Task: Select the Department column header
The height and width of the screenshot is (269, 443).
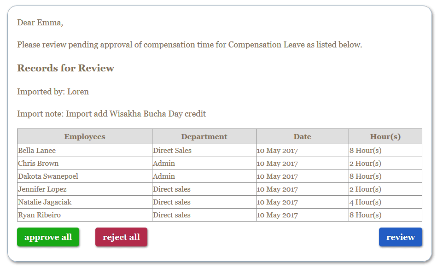Action: pyautogui.click(x=204, y=136)
